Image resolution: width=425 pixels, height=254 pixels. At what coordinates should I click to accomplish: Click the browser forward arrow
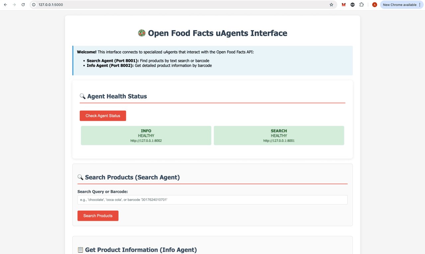pos(14,5)
